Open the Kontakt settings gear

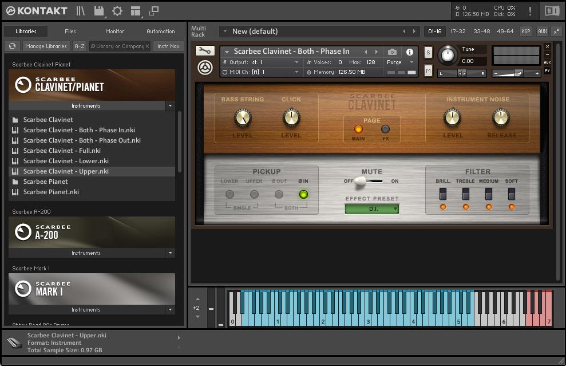117,11
